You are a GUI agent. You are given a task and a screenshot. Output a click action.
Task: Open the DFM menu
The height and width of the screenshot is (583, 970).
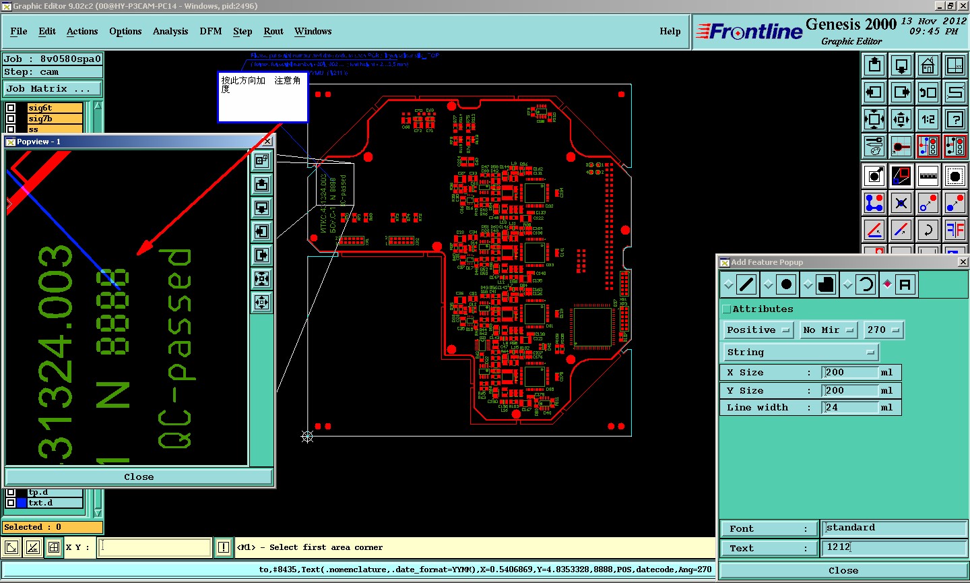point(211,32)
